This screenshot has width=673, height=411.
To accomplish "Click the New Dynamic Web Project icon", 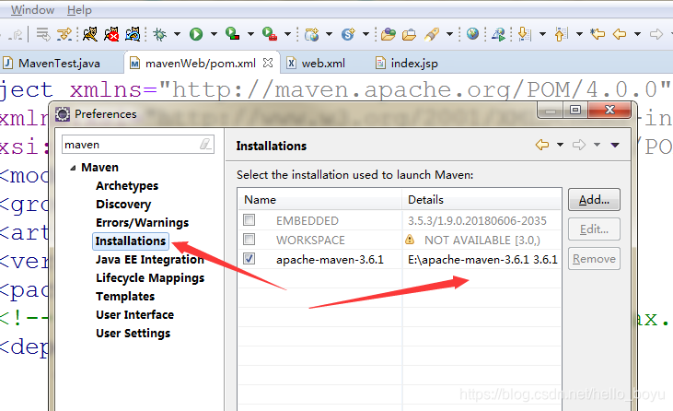I will [x=311, y=34].
